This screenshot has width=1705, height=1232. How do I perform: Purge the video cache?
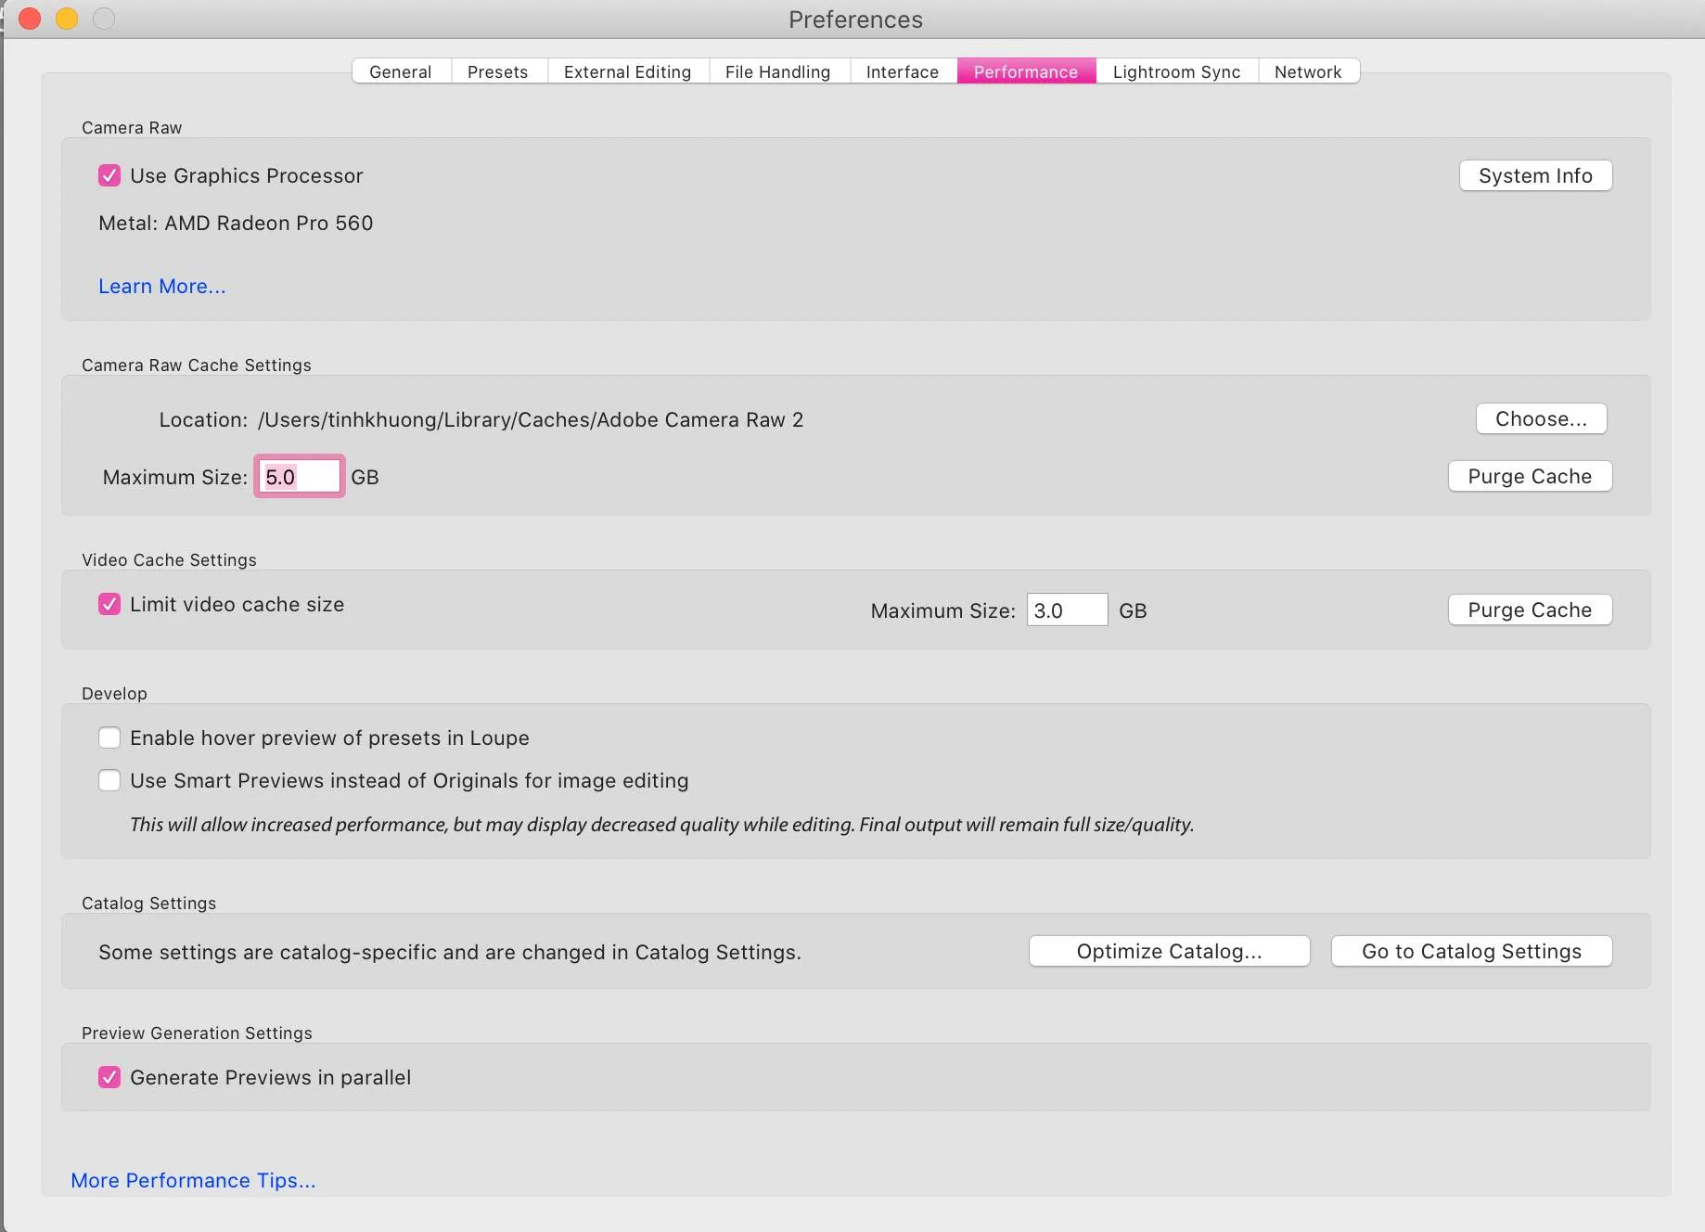click(x=1530, y=610)
